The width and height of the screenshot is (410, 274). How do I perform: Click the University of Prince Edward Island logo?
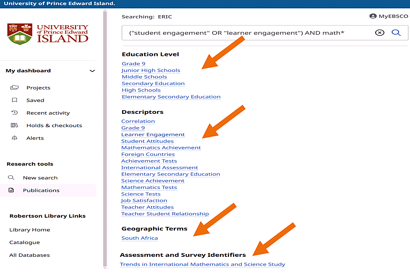[x=48, y=34]
